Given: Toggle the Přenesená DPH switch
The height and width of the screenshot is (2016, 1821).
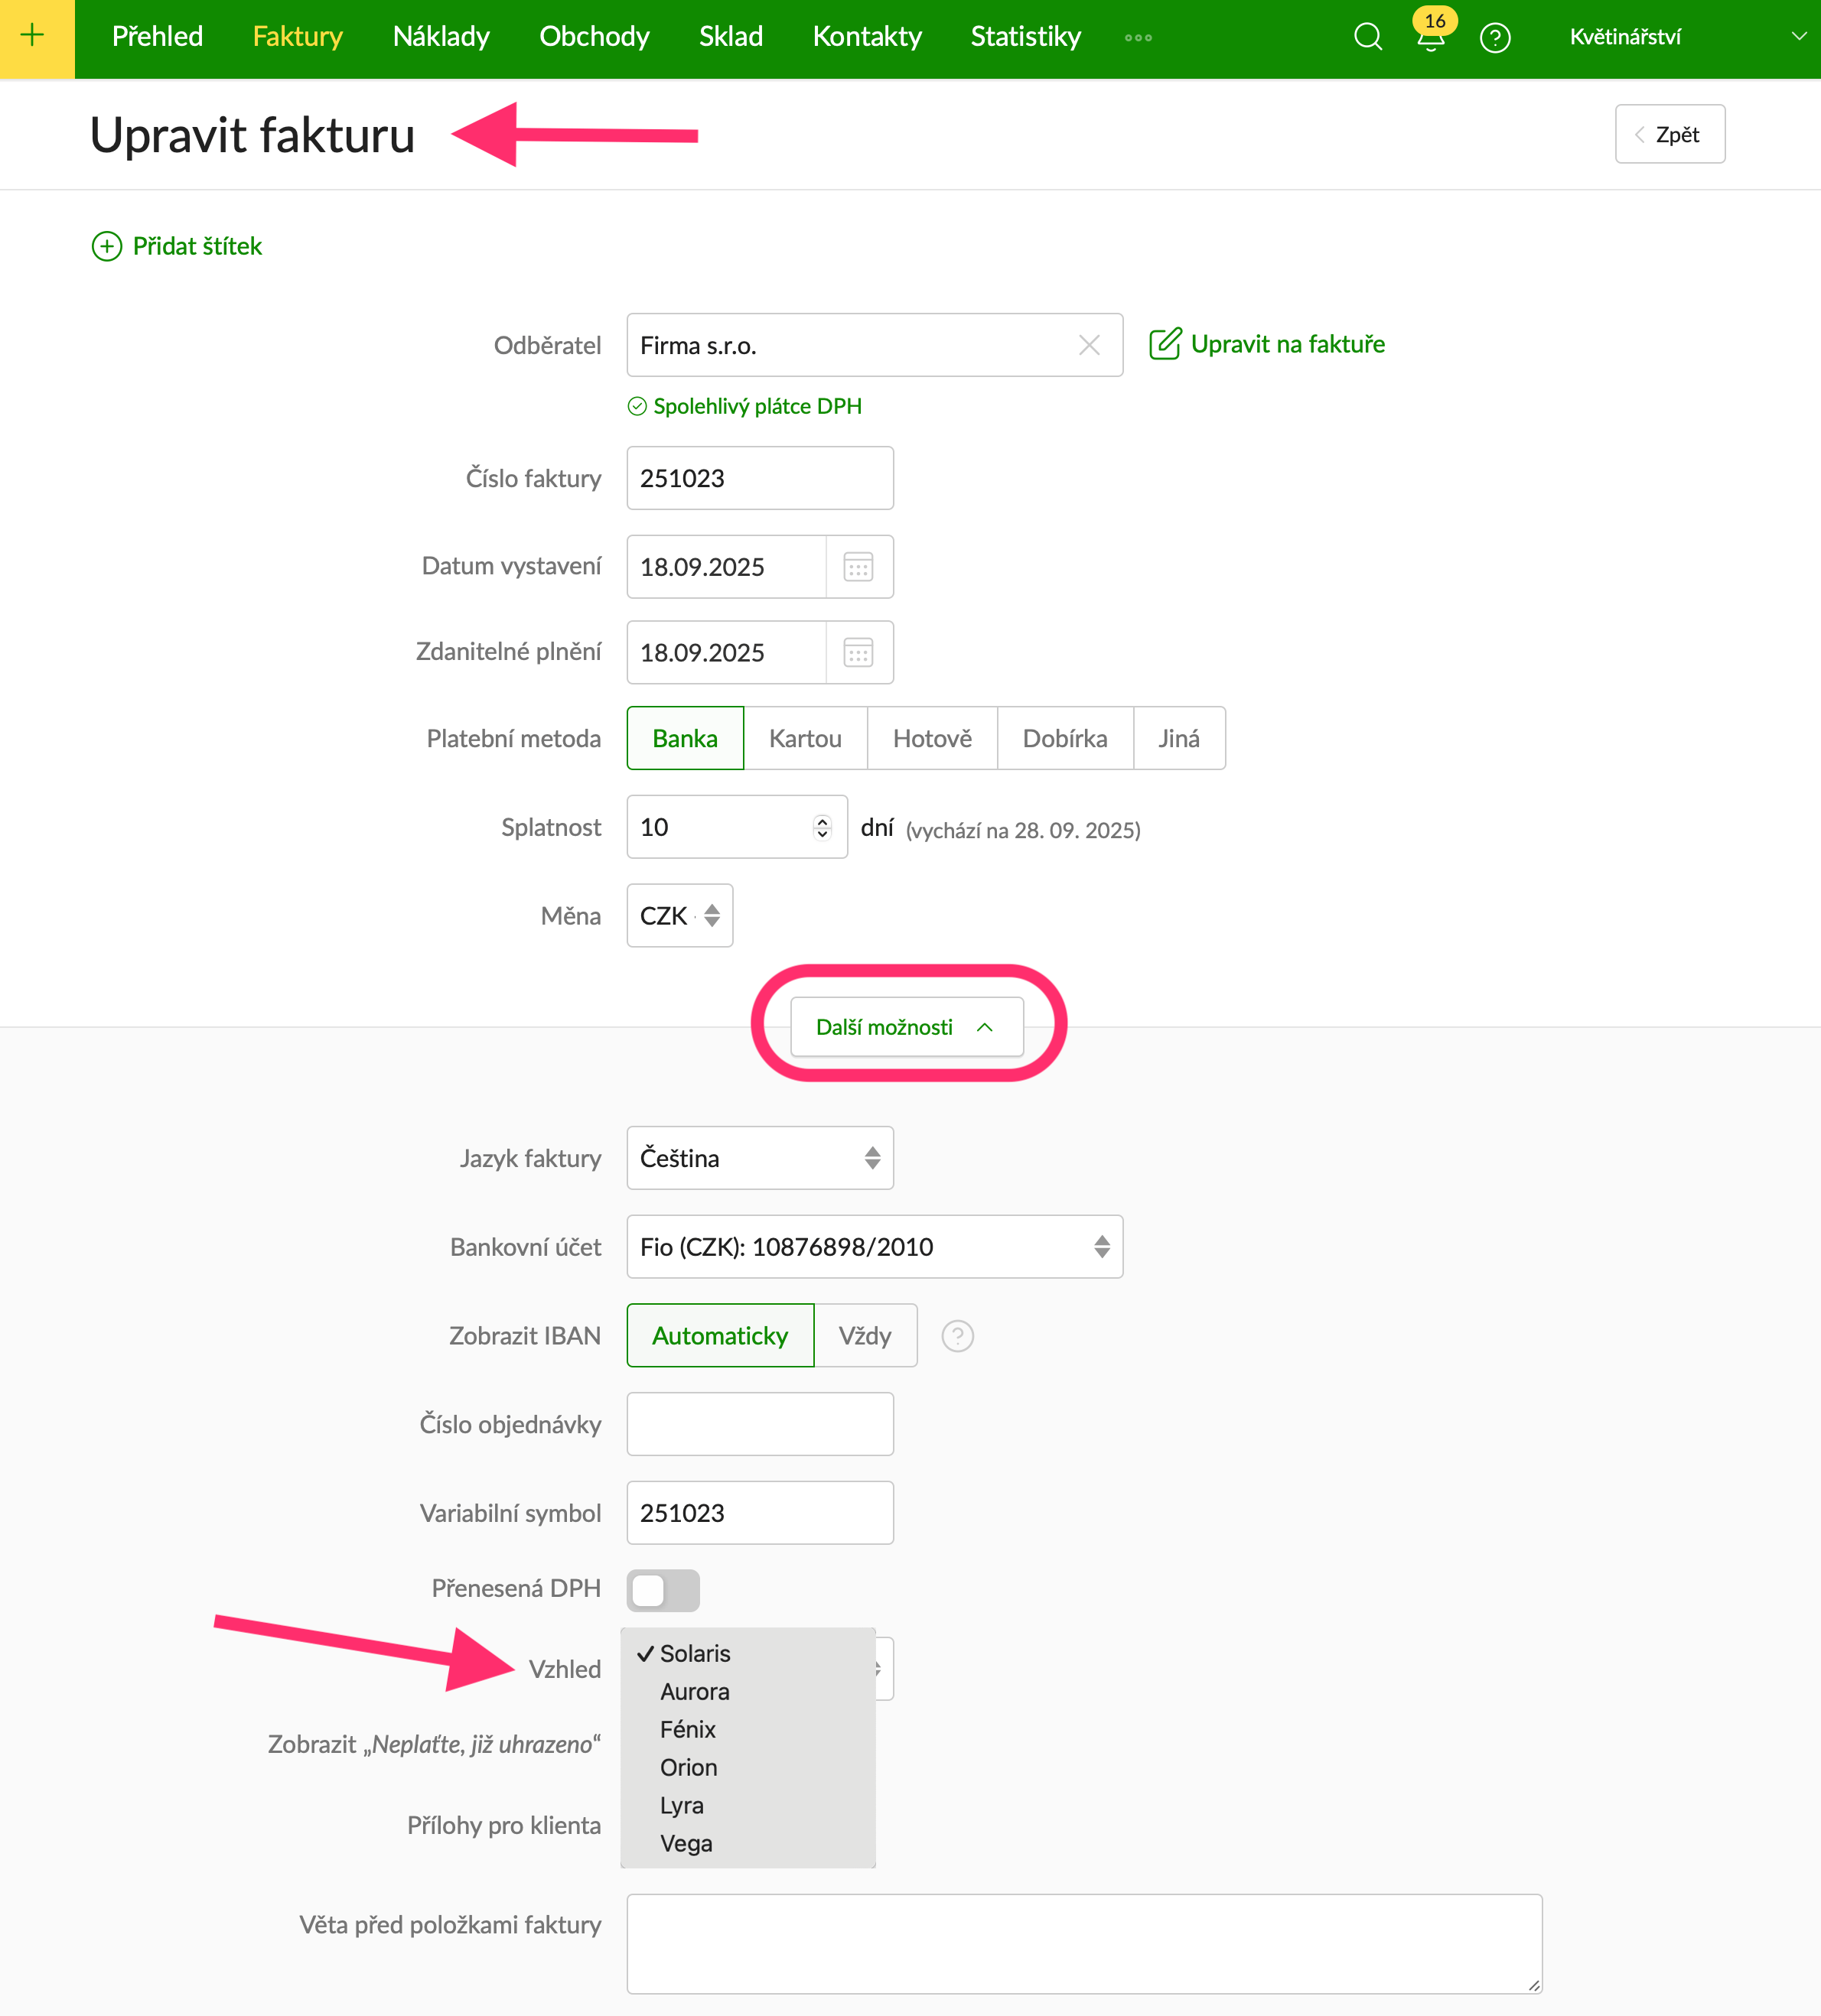Looking at the screenshot, I should 663,1590.
